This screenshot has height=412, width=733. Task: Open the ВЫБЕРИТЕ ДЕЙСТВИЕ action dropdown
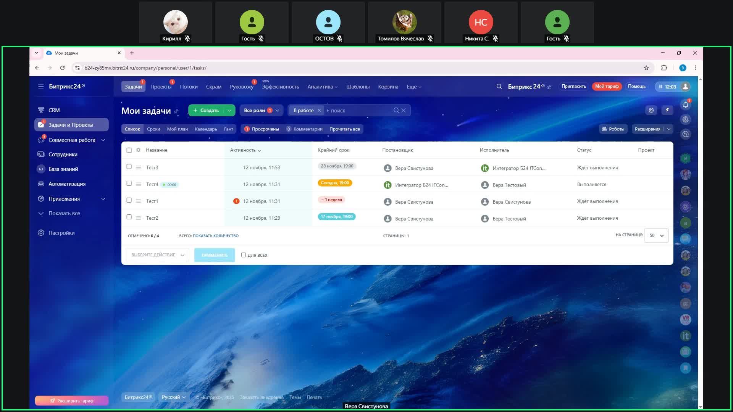pos(157,255)
